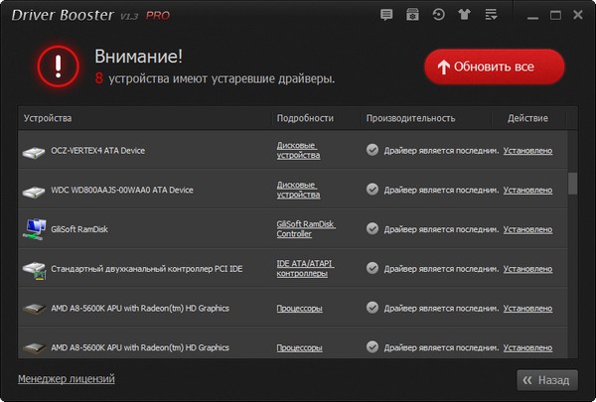The height and width of the screenshot is (402, 596).
Task: Select OCZ-VERTEX4 ATA Device name
Action: (x=98, y=151)
